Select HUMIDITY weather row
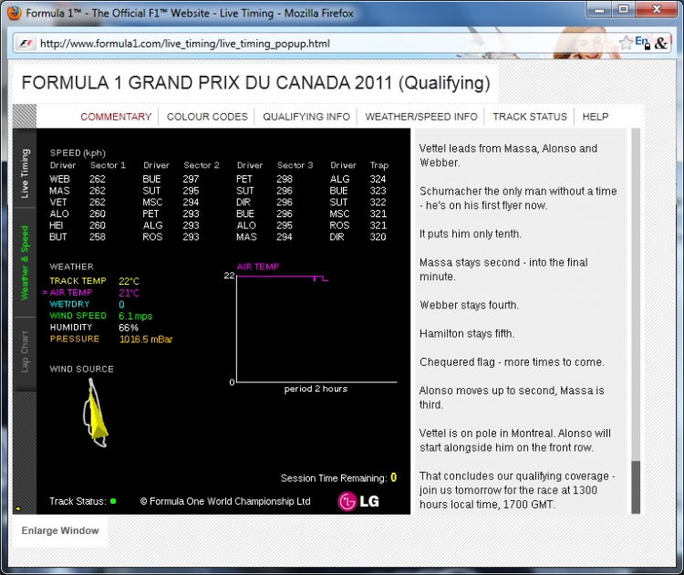684x575 pixels. click(94, 328)
